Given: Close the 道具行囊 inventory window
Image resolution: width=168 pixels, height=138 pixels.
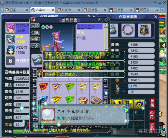Looking at the screenshot, I should pos(106,20).
